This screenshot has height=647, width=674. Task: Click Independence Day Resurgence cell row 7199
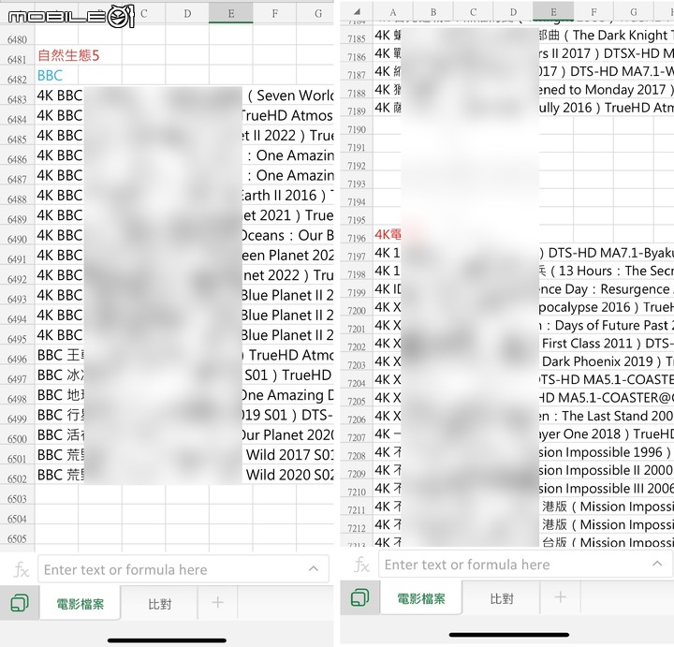[607, 289]
